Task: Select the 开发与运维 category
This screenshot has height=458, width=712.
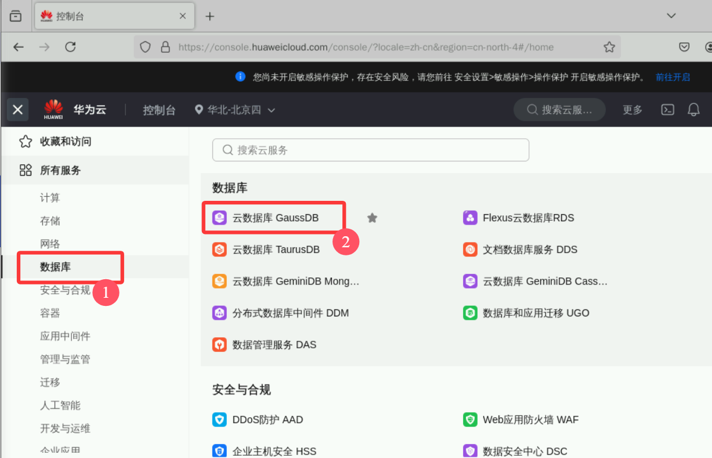Action: point(65,428)
